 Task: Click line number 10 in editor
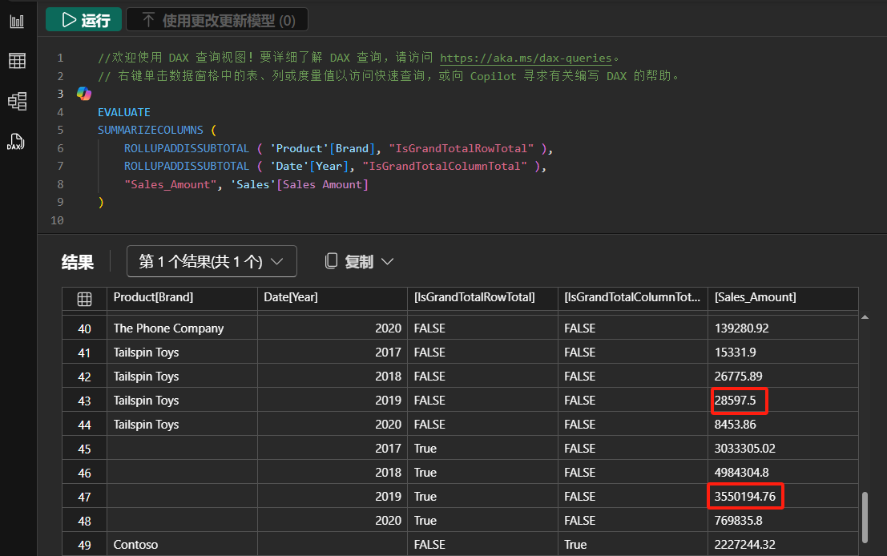click(57, 220)
